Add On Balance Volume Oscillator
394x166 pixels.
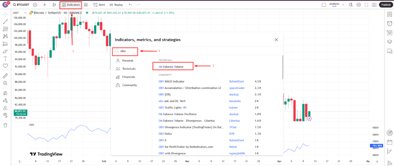[x=177, y=114]
